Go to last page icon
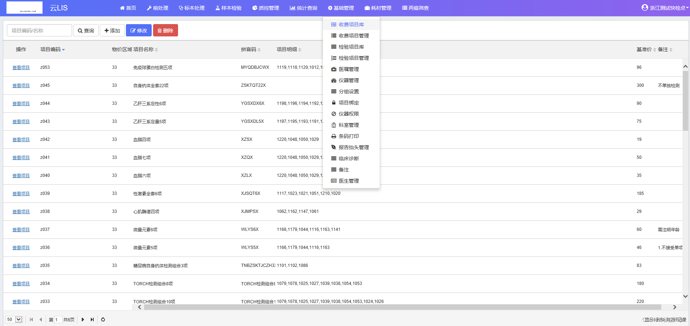The image size is (690, 326). coord(92,320)
